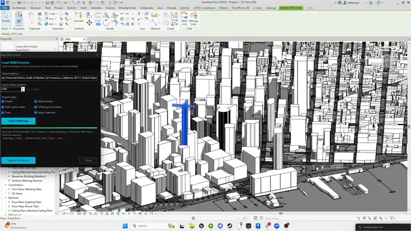Image resolution: width=411 pixels, height=231 pixels.
Task: Select the Copy tool in Modify panel
Action: pyautogui.click(x=98, y=23)
